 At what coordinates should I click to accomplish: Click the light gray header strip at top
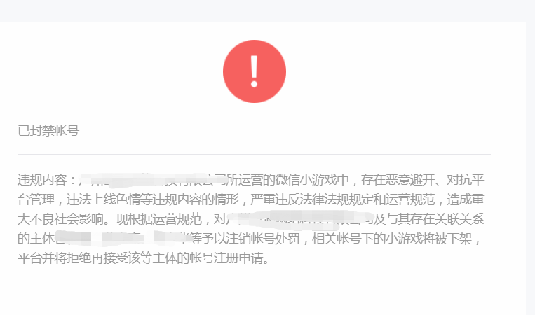268,11
